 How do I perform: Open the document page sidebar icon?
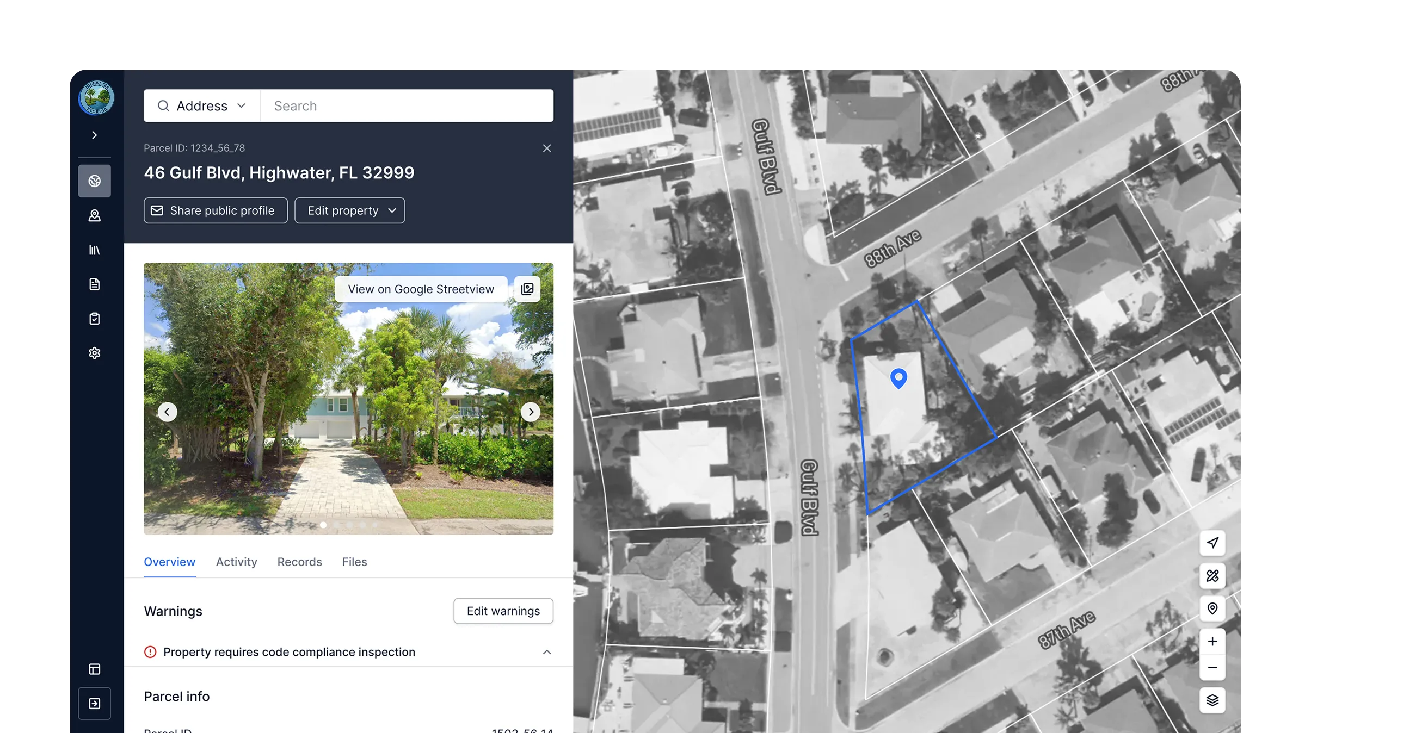tap(94, 284)
